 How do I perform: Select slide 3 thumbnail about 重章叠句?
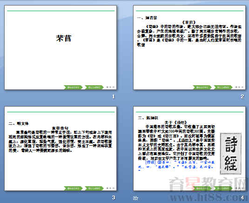[61, 149]
